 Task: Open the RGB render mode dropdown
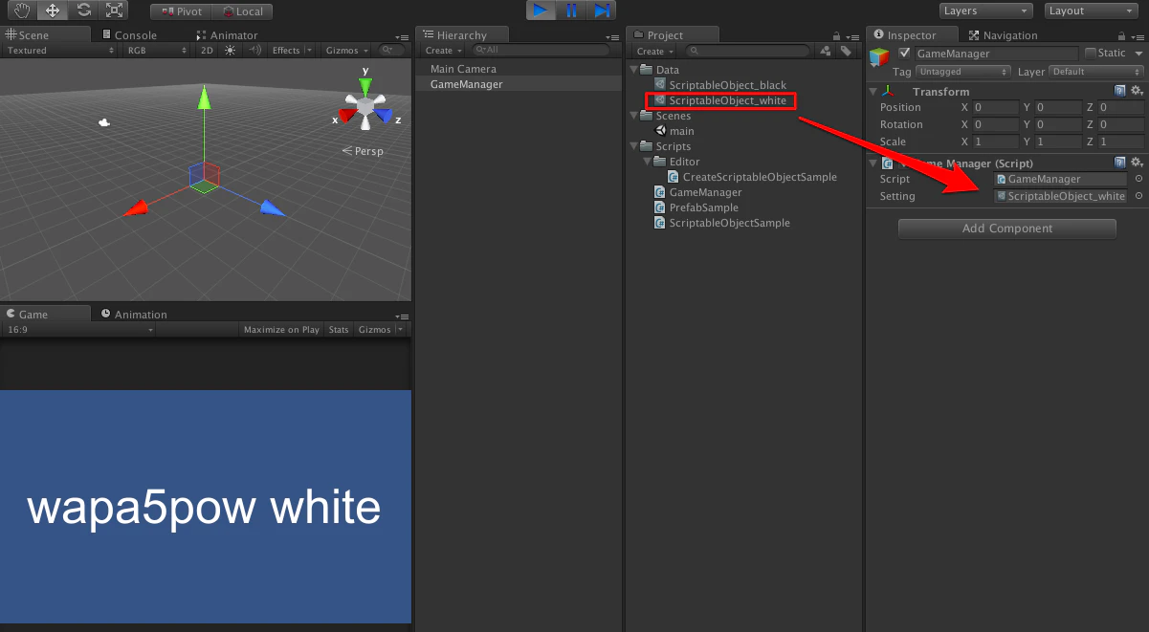click(158, 50)
